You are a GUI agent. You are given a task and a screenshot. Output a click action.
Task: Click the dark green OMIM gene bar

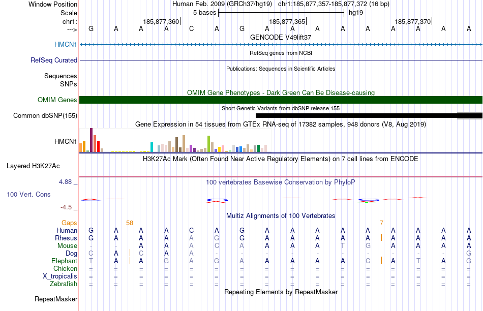coord(281,100)
